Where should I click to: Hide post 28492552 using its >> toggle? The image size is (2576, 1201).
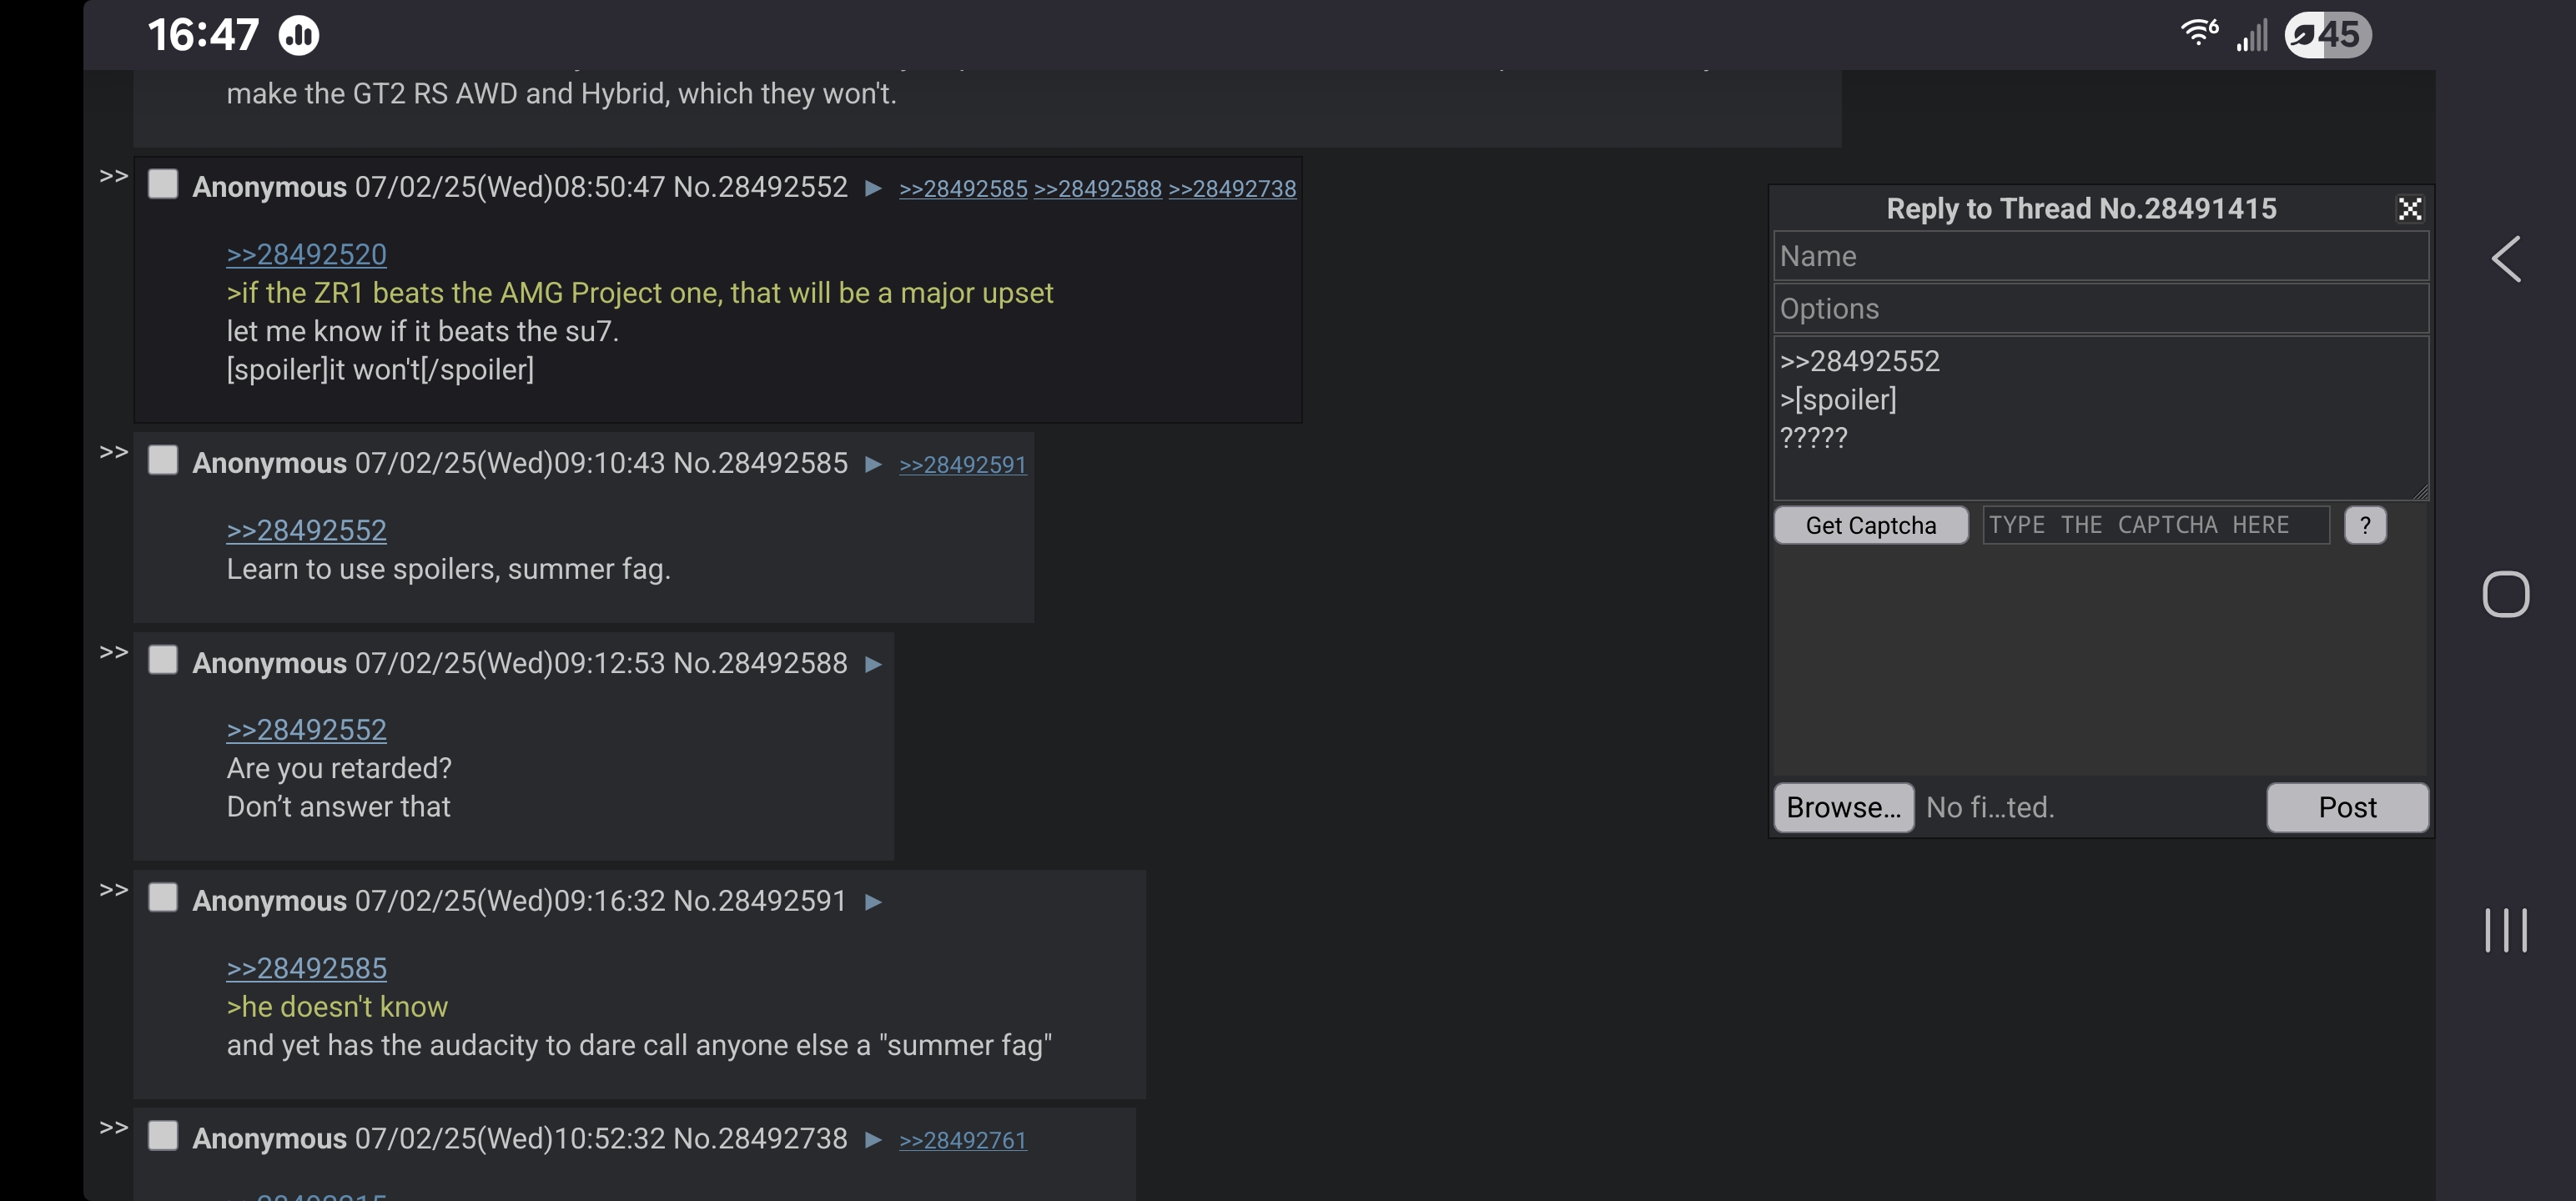[114, 176]
